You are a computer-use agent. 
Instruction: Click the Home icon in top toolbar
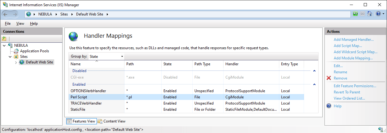click(369, 14)
